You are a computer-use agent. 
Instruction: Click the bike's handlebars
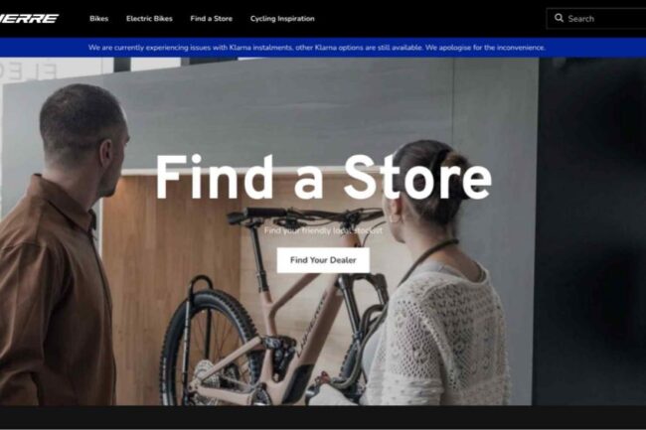tap(305, 216)
